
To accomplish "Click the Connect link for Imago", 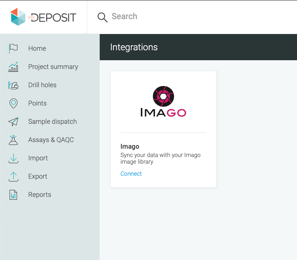I will point(131,174).
